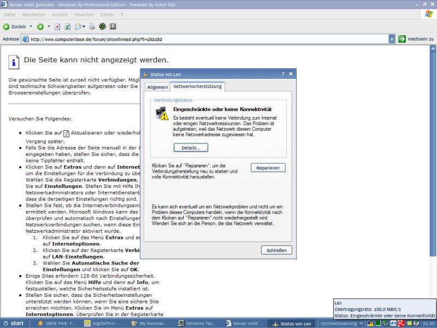Screen dimensions: 437x328
Task: Click the scrollbar up arrow
Action: click(433, 49)
